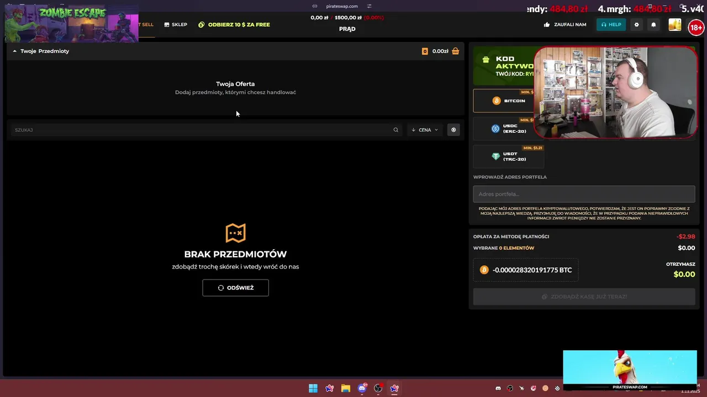707x397 pixels.
Task: Open the CENA sort dropdown
Action: (425, 130)
